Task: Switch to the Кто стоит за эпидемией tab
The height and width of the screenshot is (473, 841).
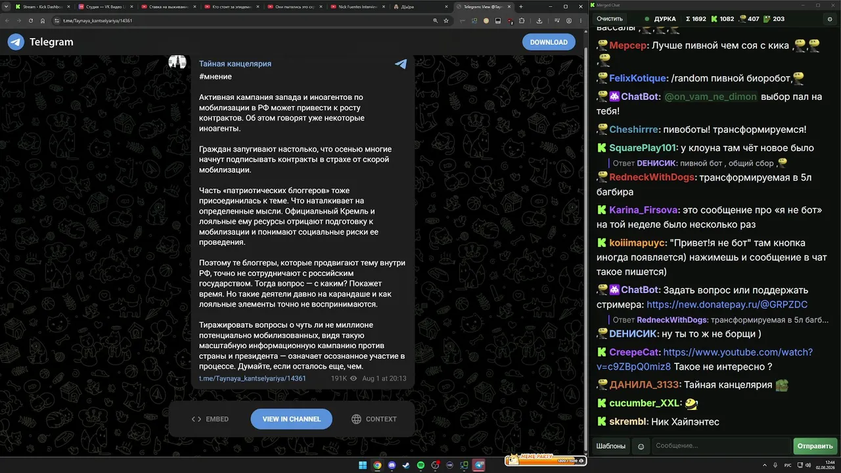Action: click(x=233, y=7)
